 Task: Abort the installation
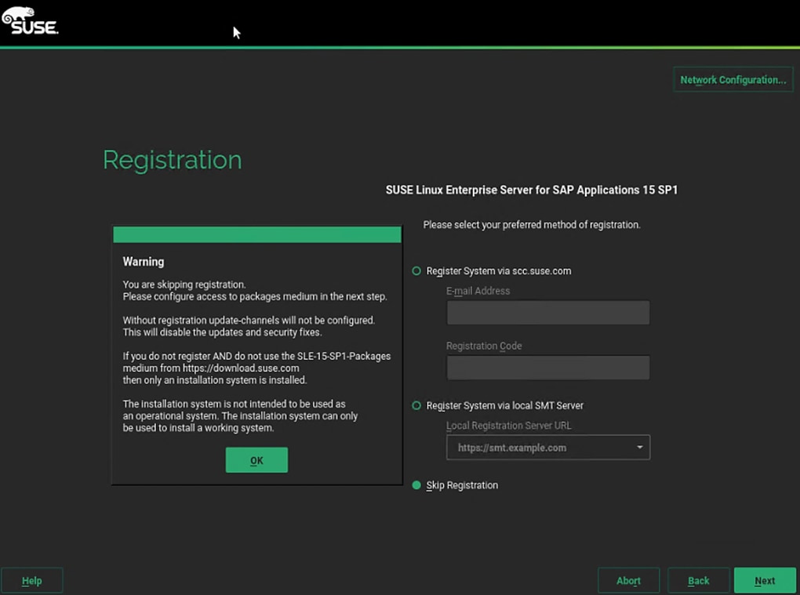628,580
